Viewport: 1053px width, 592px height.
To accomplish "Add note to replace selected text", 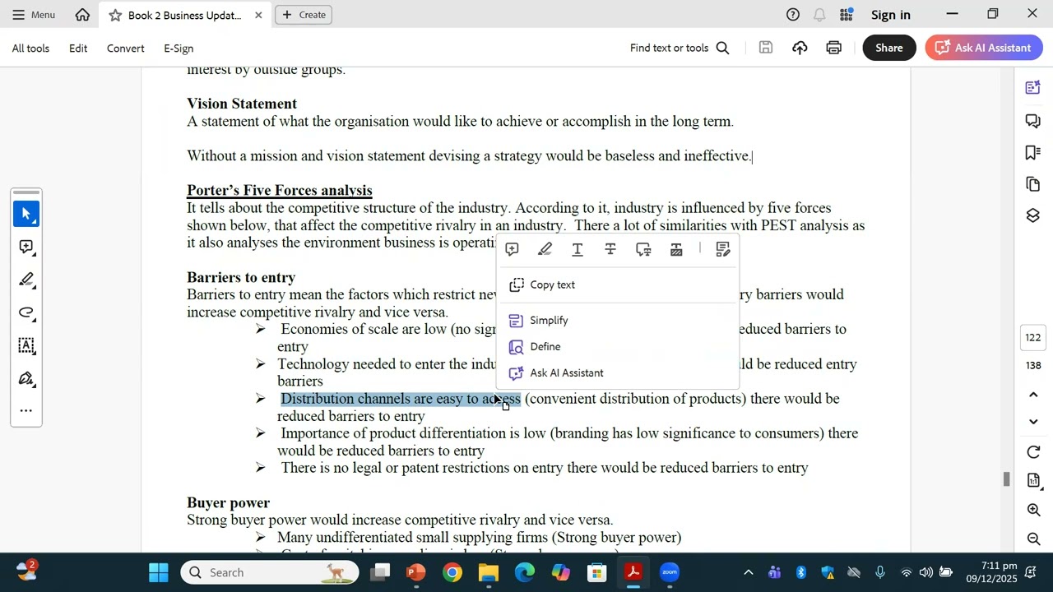I will point(643,249).
